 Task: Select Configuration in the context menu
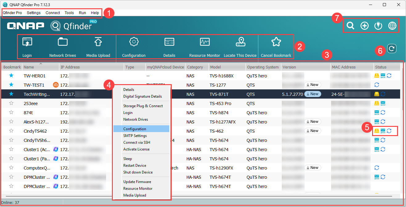135,129
